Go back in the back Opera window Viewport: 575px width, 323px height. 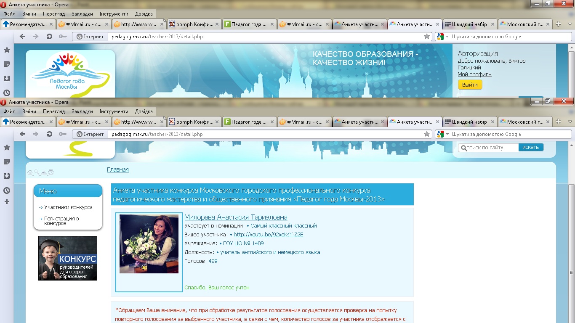pyautogui.click(x=23, y=37)
